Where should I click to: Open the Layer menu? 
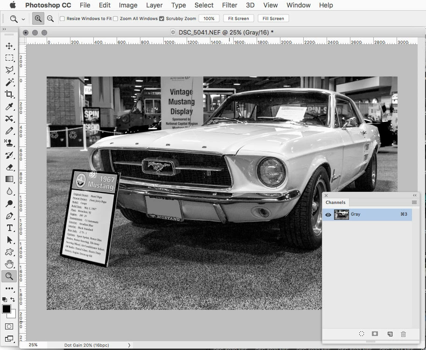[154, 5]
